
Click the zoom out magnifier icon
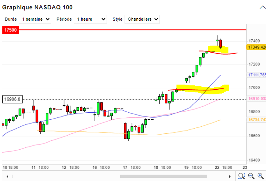click(251, 176)
